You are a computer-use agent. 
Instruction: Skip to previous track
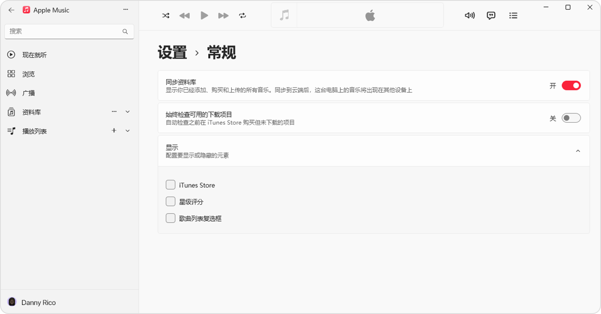(x=185, y=15)
